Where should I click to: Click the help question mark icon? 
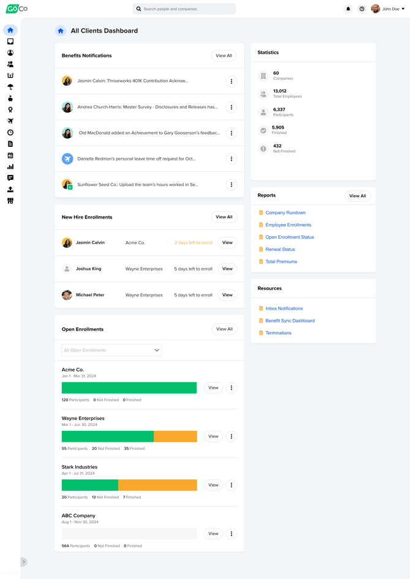click(362, 9)
